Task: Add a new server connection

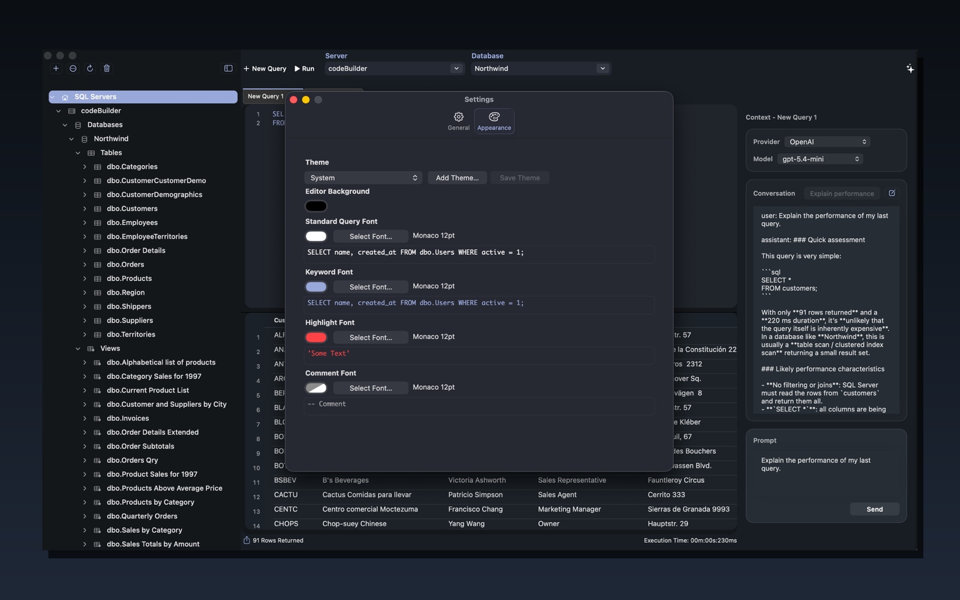Action: (56, 68)
